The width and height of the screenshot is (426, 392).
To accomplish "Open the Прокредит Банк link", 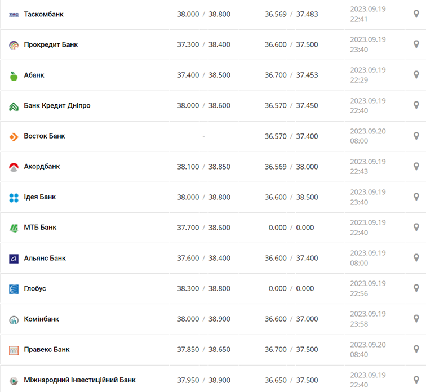I will pyautogui.click(x=51, y=44).
